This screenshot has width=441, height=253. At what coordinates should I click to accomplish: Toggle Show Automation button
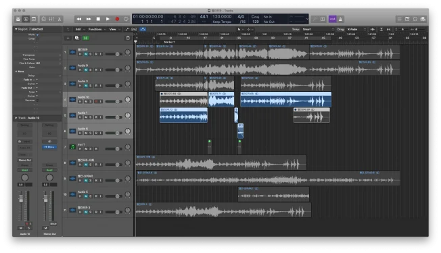(127, 29)
